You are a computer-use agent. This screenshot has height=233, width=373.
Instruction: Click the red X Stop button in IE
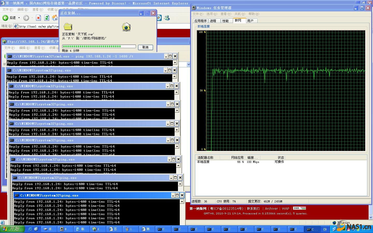(x=38, y=18)
